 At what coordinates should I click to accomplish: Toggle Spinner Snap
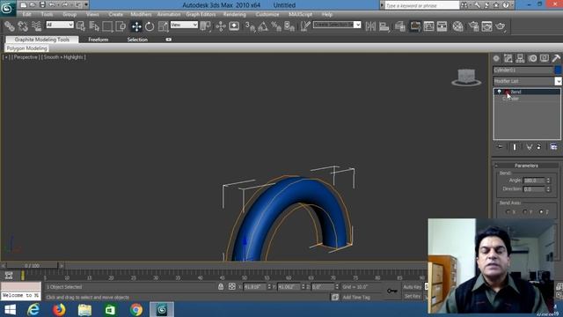tap(289, 26)
